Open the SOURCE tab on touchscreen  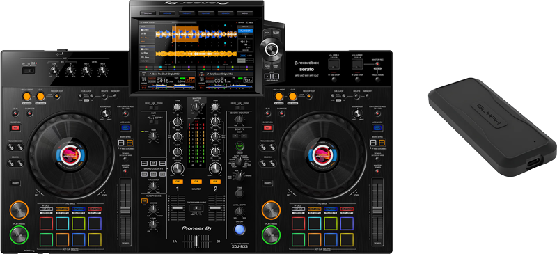148,13
